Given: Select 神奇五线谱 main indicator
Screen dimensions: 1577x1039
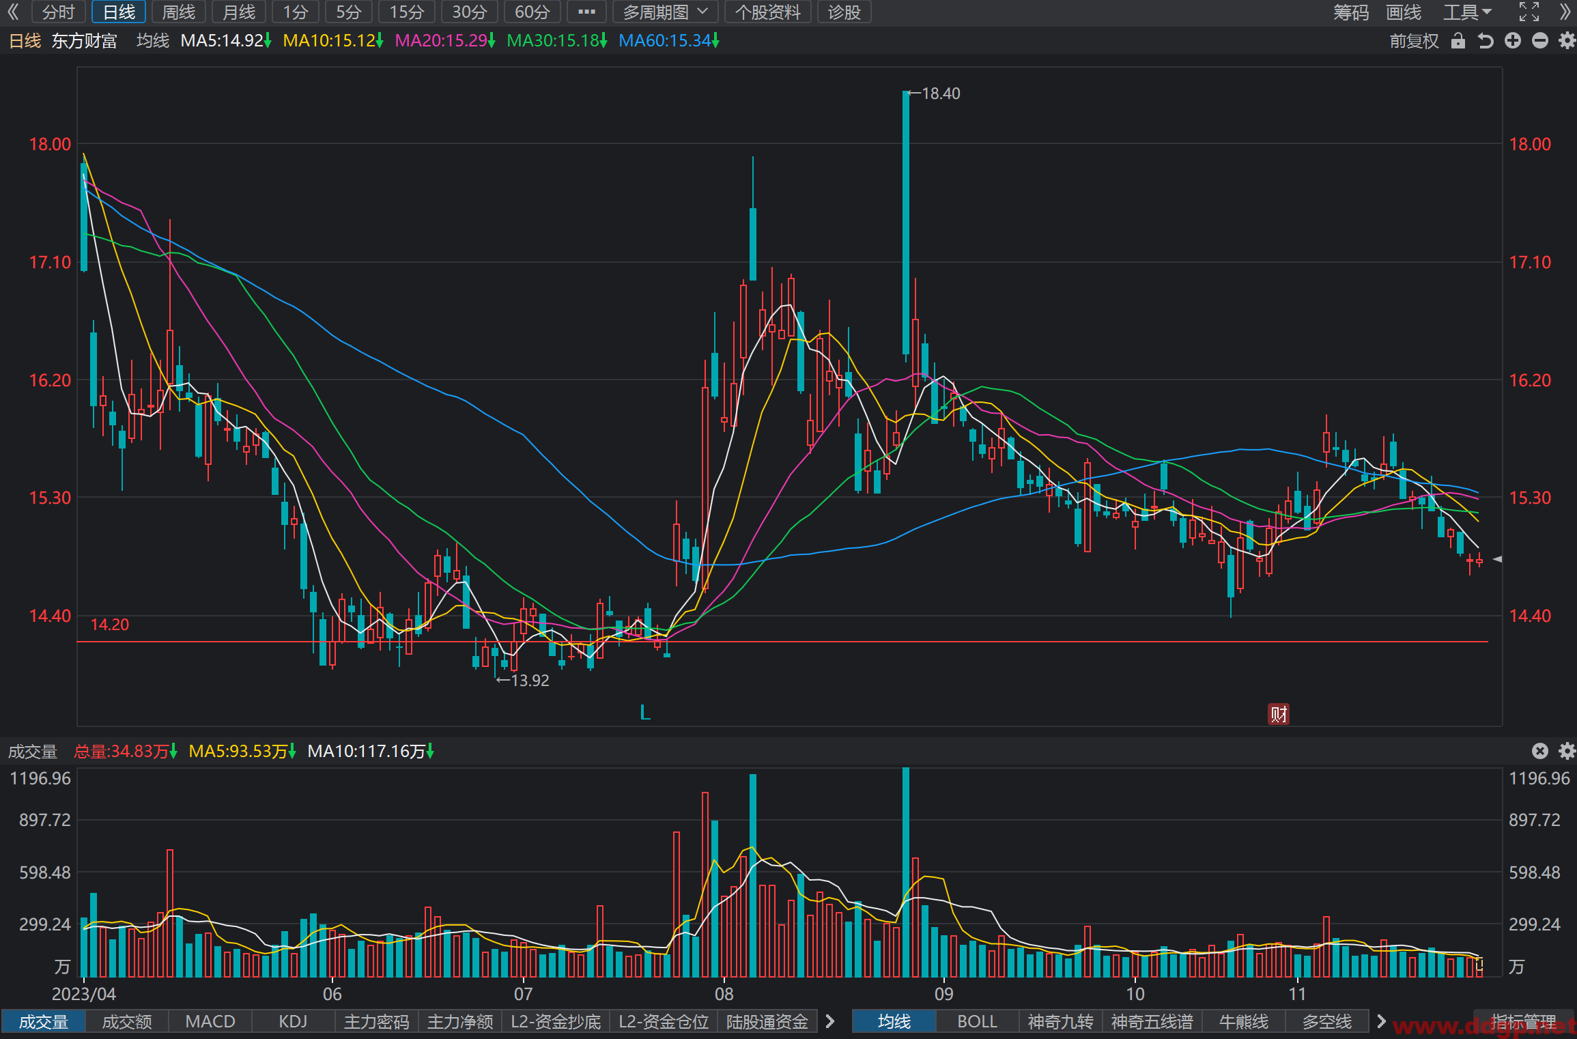Looking at the screenshot, I should click(1152, 1021).
